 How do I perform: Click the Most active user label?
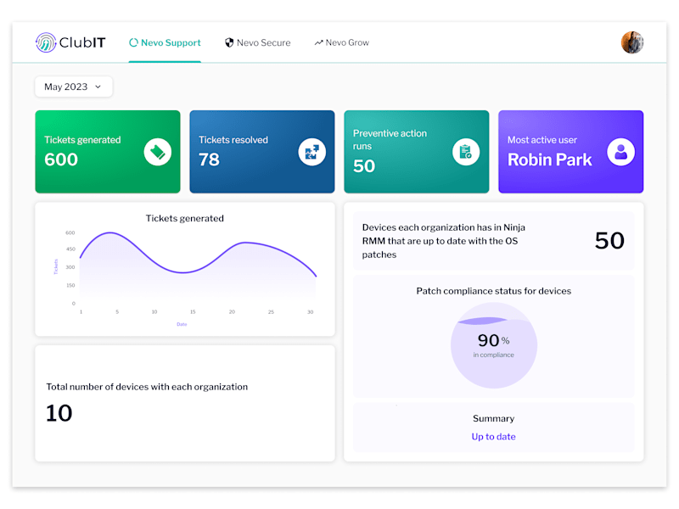tap(542, 140)
